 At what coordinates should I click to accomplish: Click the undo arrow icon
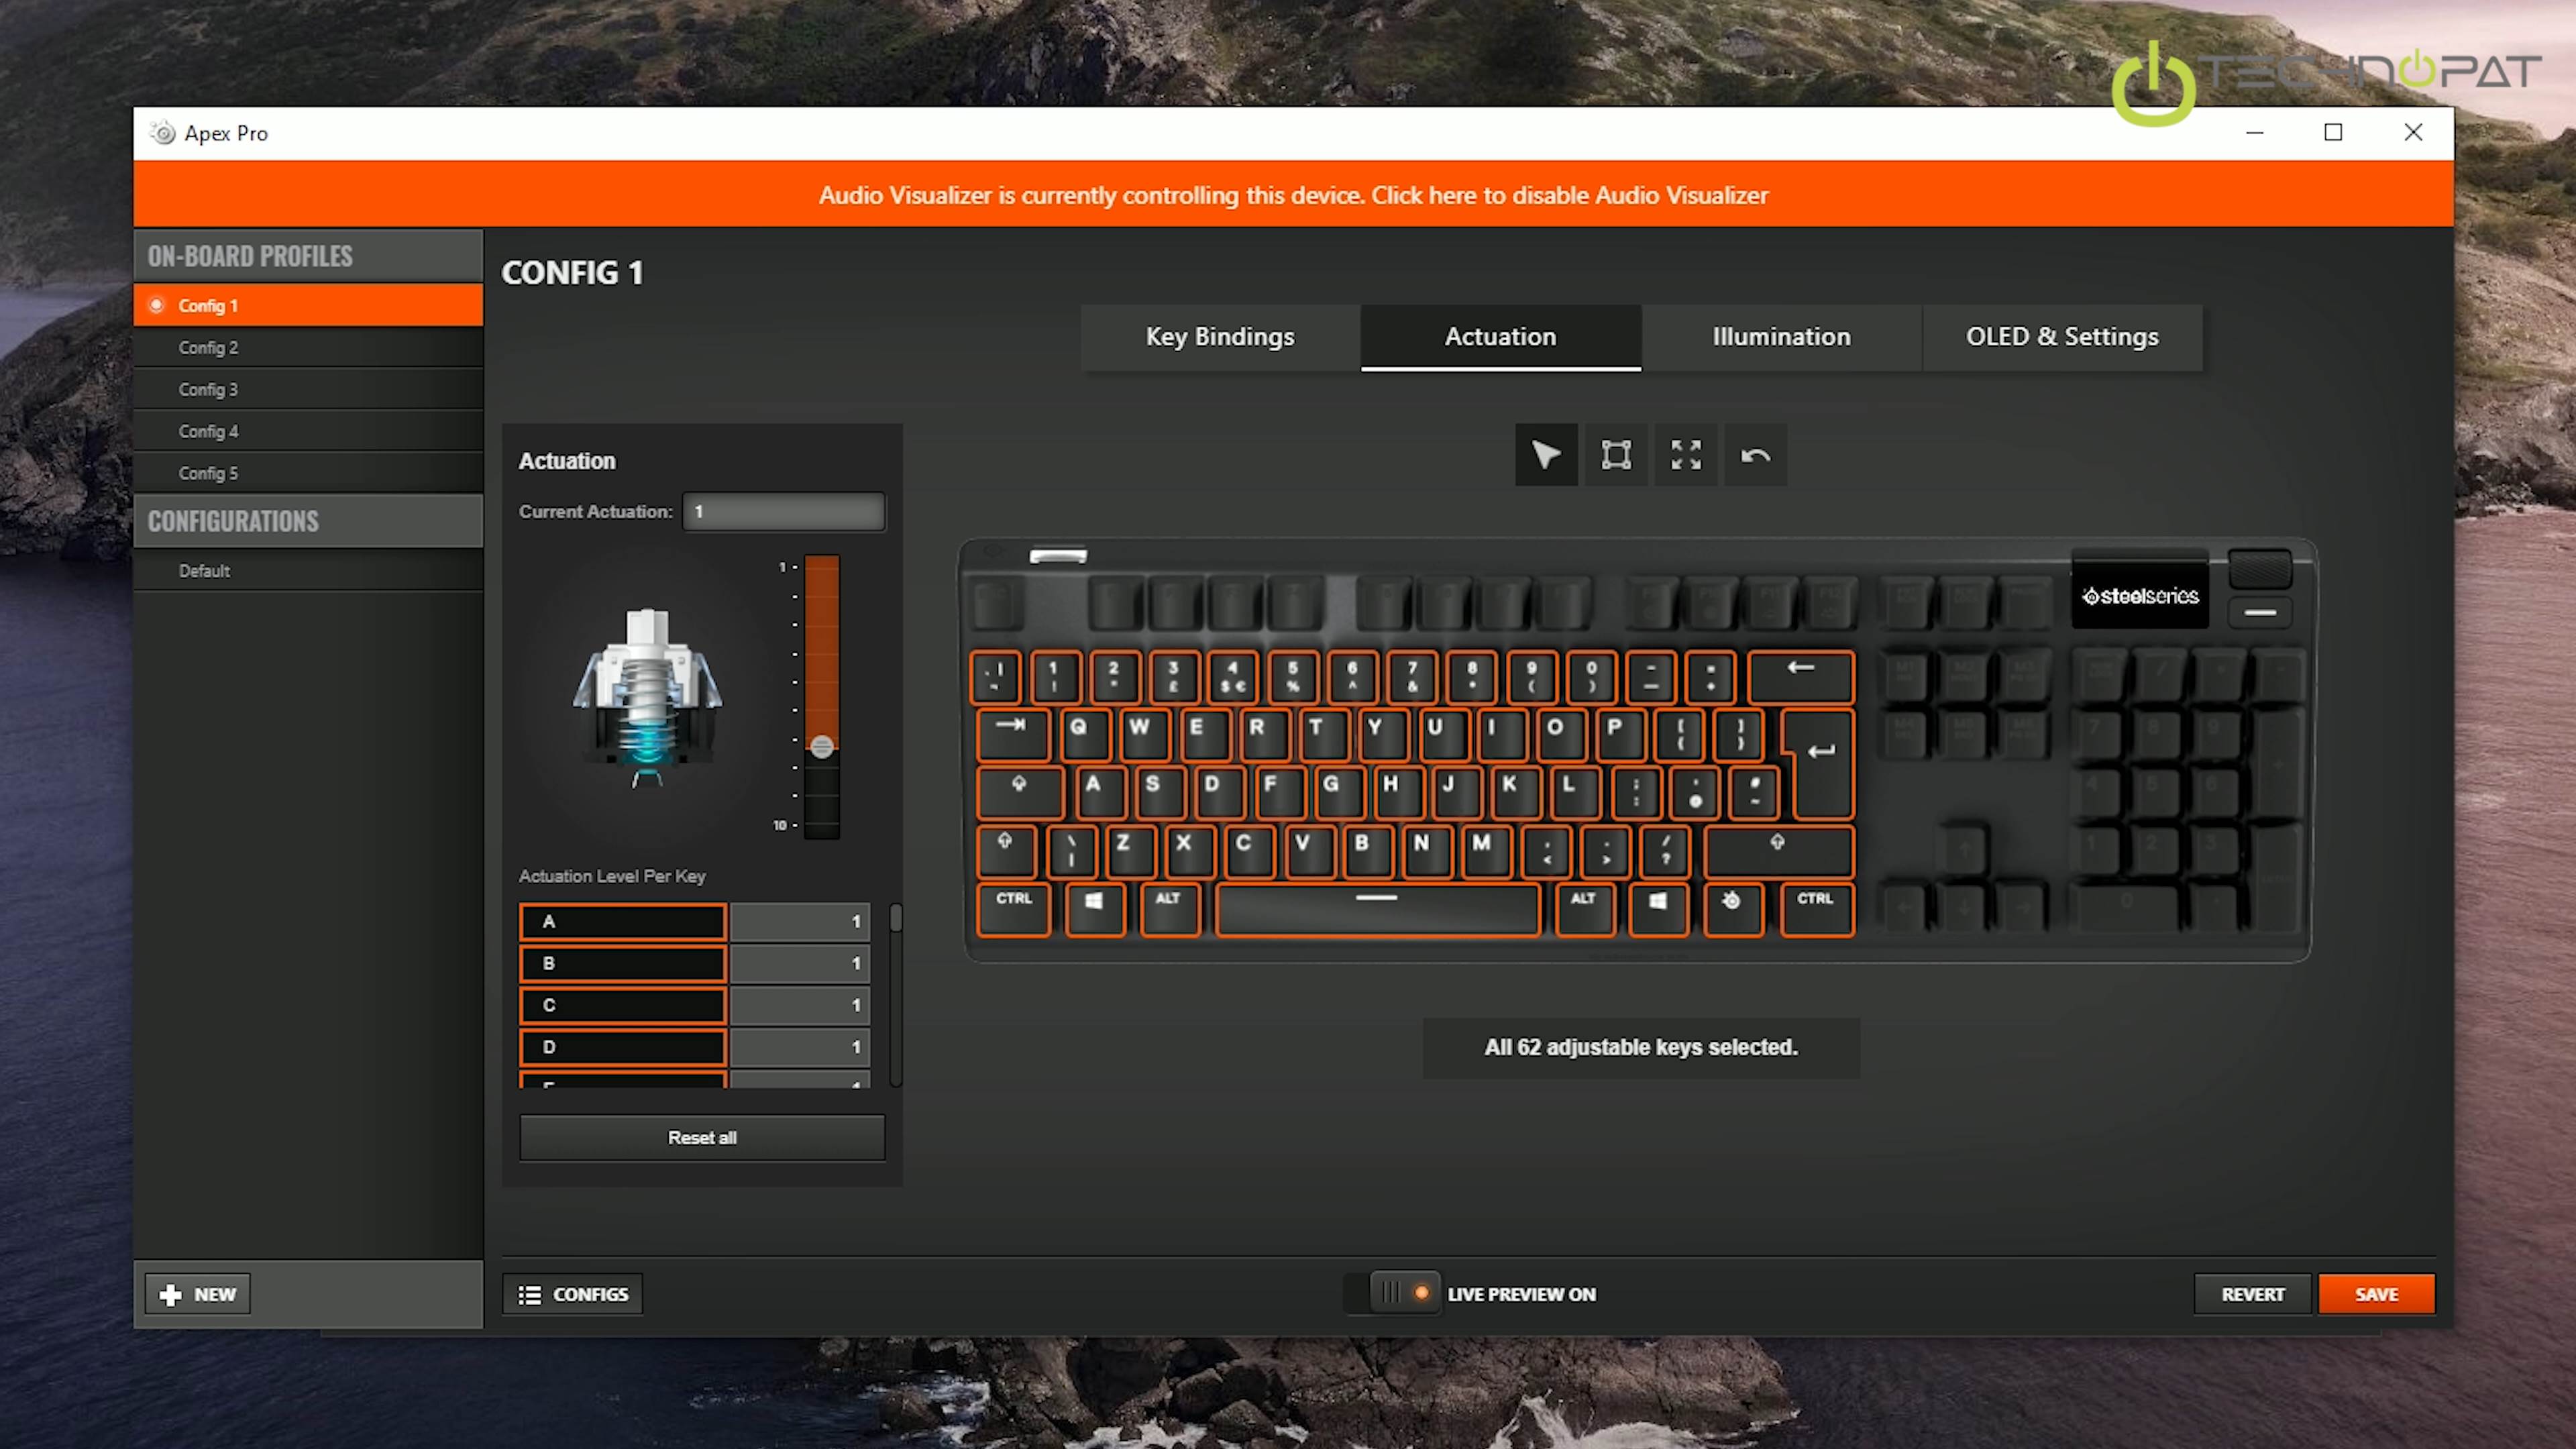point(1755,455)
